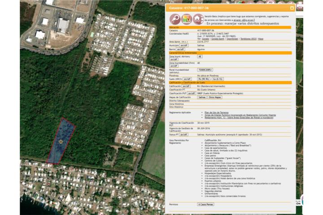
Task: Click the arrow-and-circle icon in panel header
Action: (175, 19)
